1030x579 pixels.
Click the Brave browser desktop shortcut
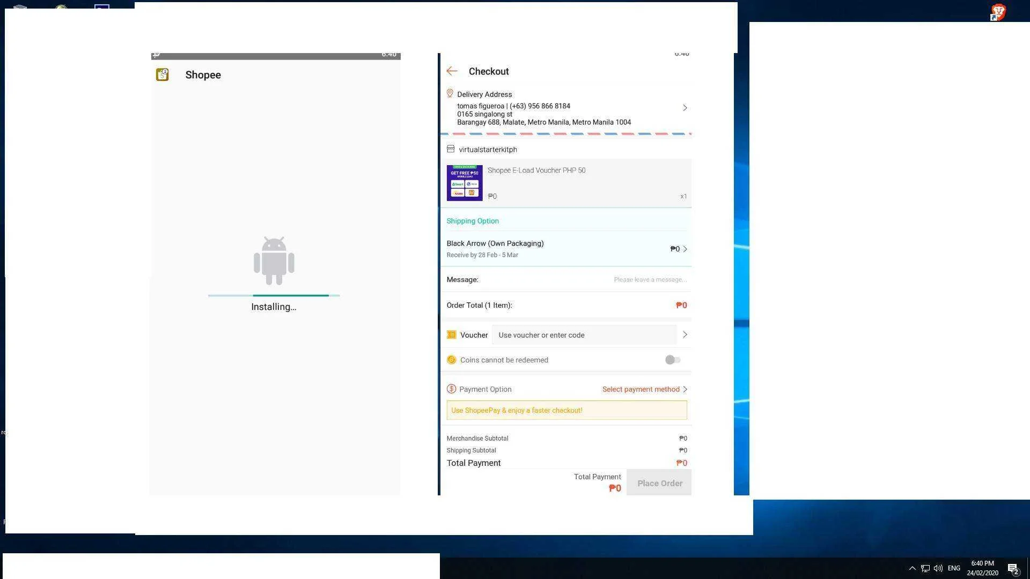point(998,12)
